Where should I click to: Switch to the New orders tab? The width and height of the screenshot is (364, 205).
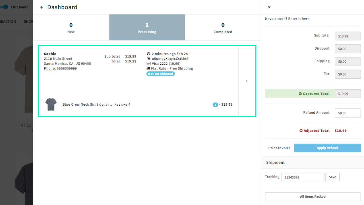coord(71,28)
